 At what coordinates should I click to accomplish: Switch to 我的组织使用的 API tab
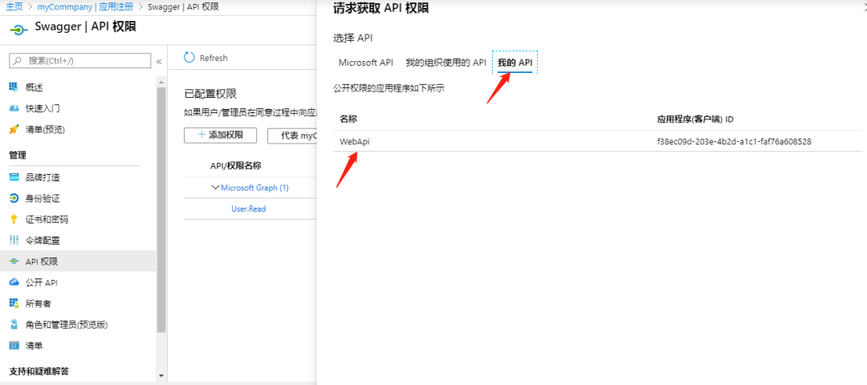(446, 63)
